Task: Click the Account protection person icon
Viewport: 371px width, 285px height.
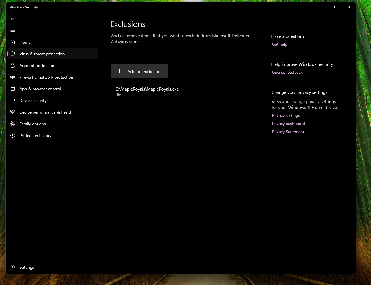Action: [13, 66]
